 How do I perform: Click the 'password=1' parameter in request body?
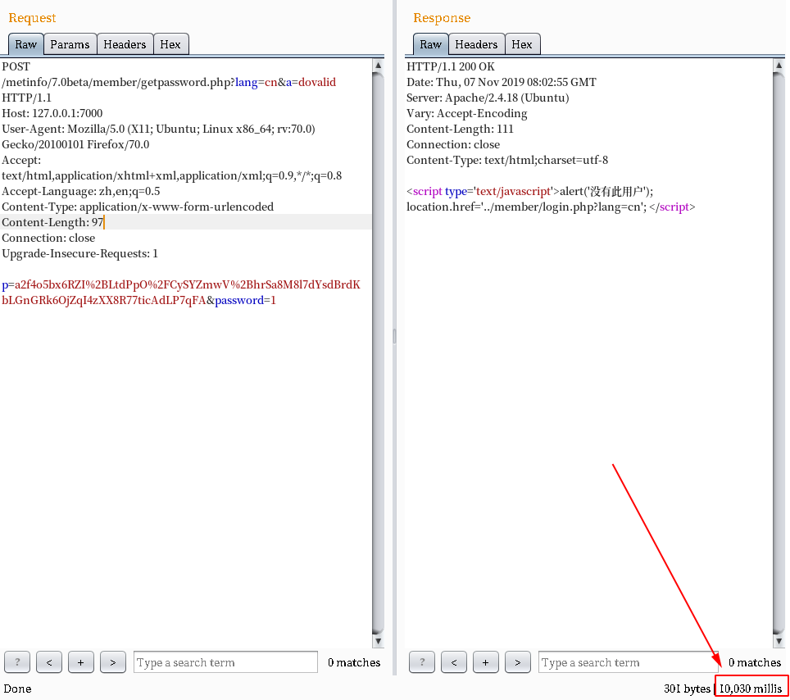pyautogui.click(x=245, y=300)
